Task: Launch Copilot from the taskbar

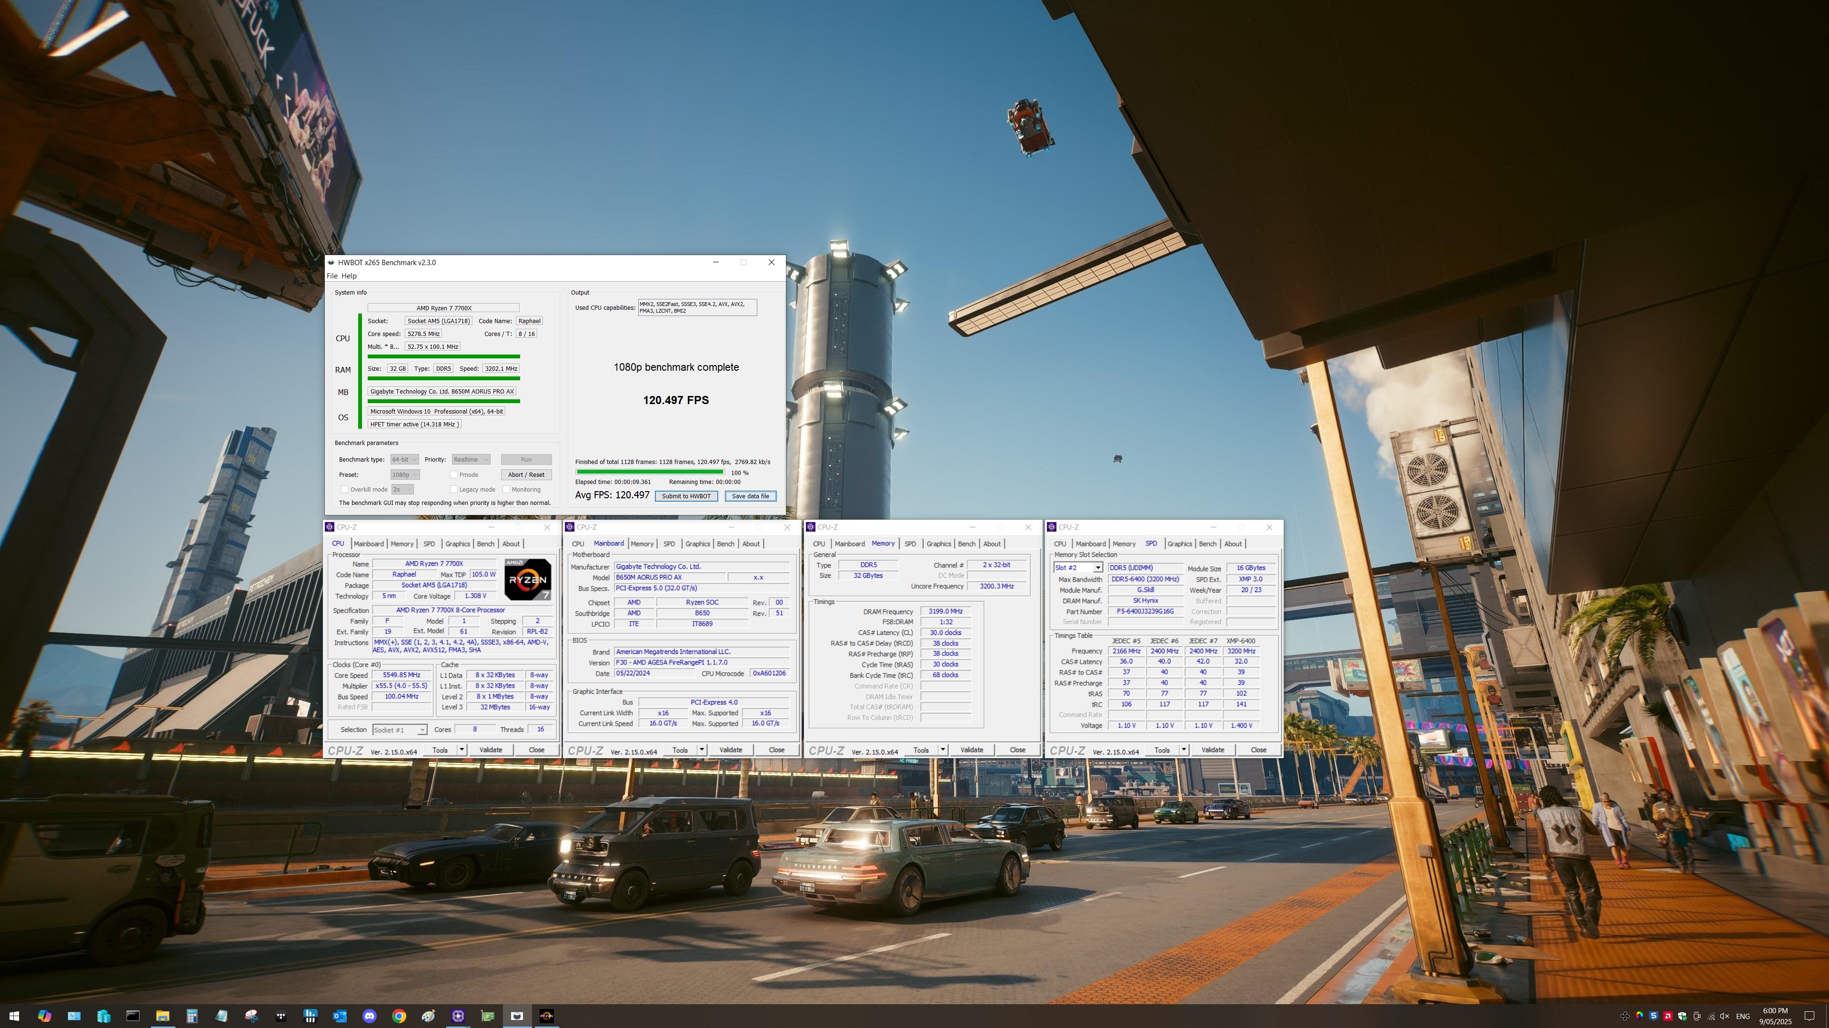Action: point(44,1016)
